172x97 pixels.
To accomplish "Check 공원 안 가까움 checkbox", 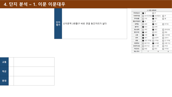I will pos(163,41).
